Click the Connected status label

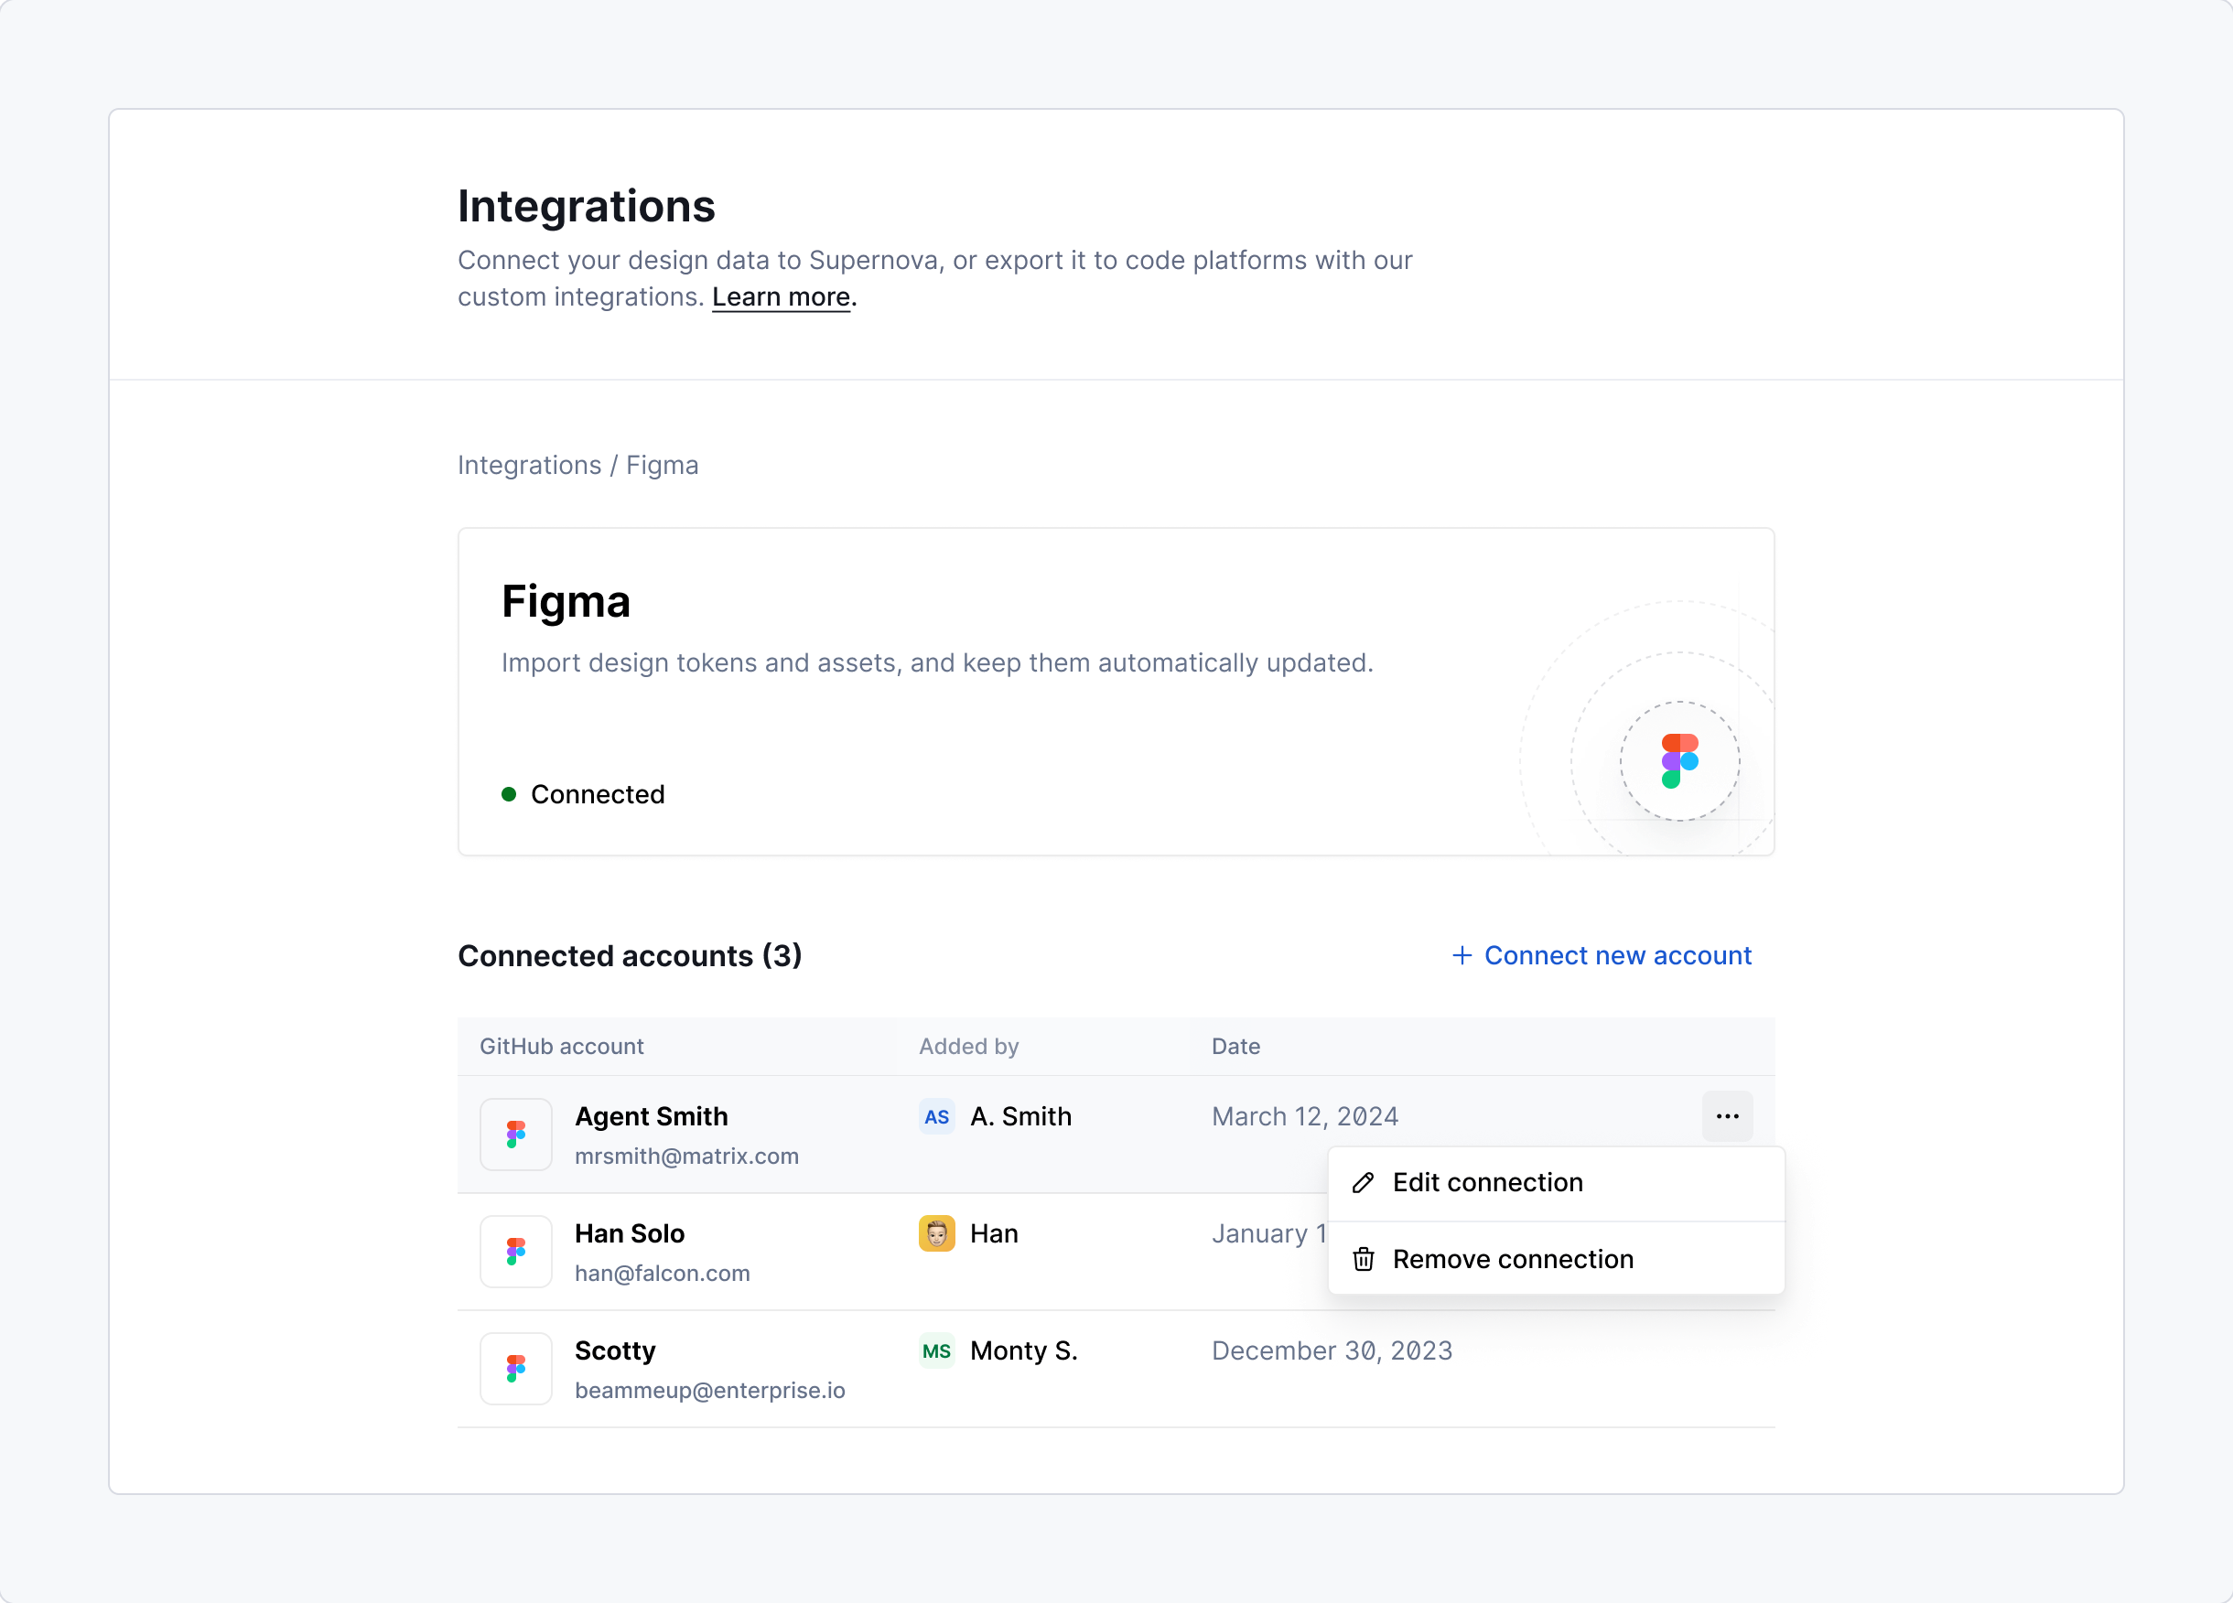(598, 793)
